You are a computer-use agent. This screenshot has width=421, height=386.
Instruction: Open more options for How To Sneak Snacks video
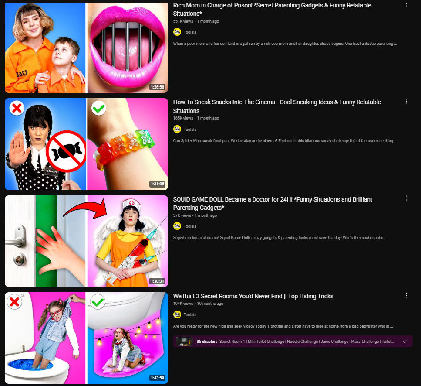click(406, 101)
